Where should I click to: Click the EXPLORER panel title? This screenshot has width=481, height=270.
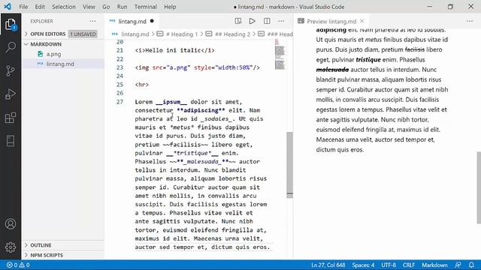tap(42, 21)
